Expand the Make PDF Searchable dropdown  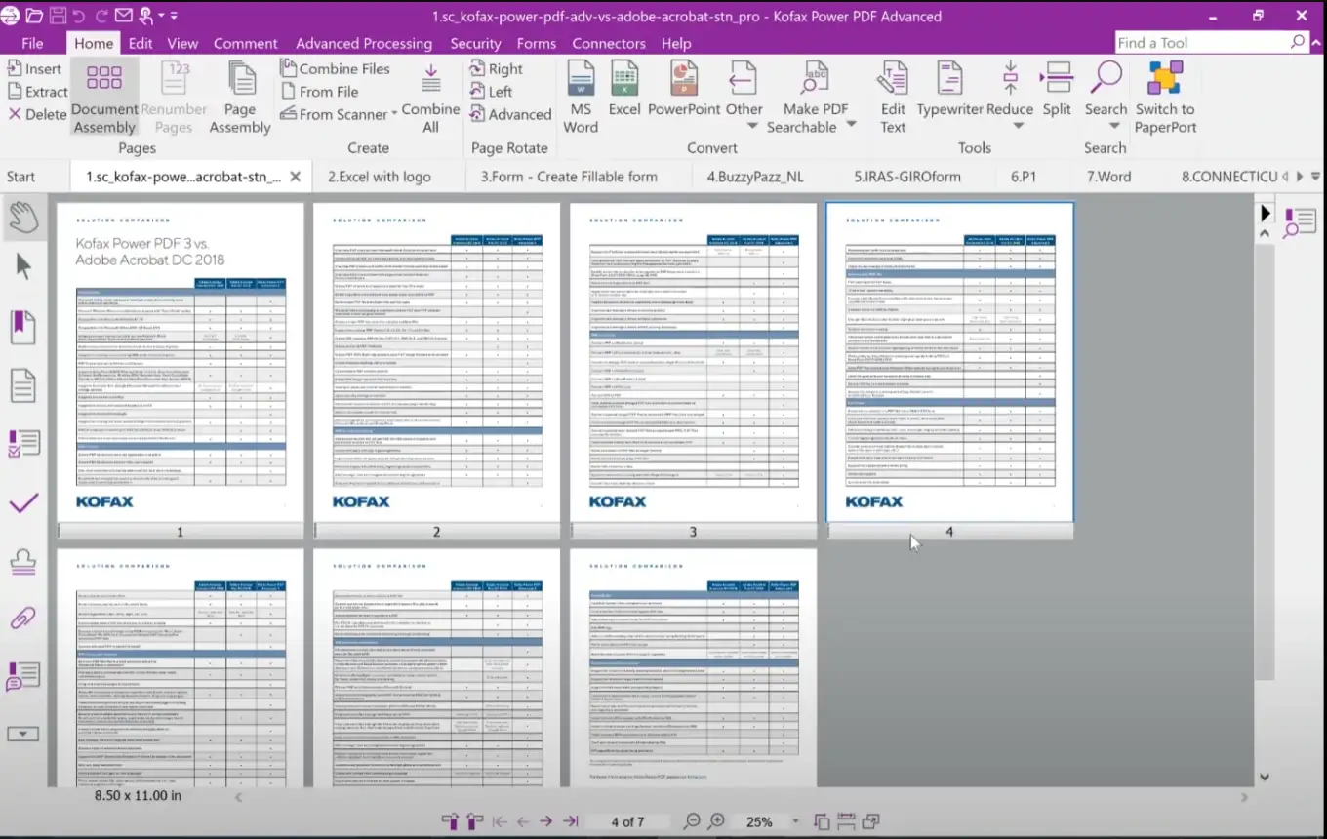coord(851,125)
